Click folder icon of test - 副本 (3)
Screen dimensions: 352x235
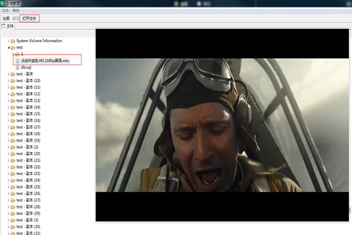(x=13, y=220)
